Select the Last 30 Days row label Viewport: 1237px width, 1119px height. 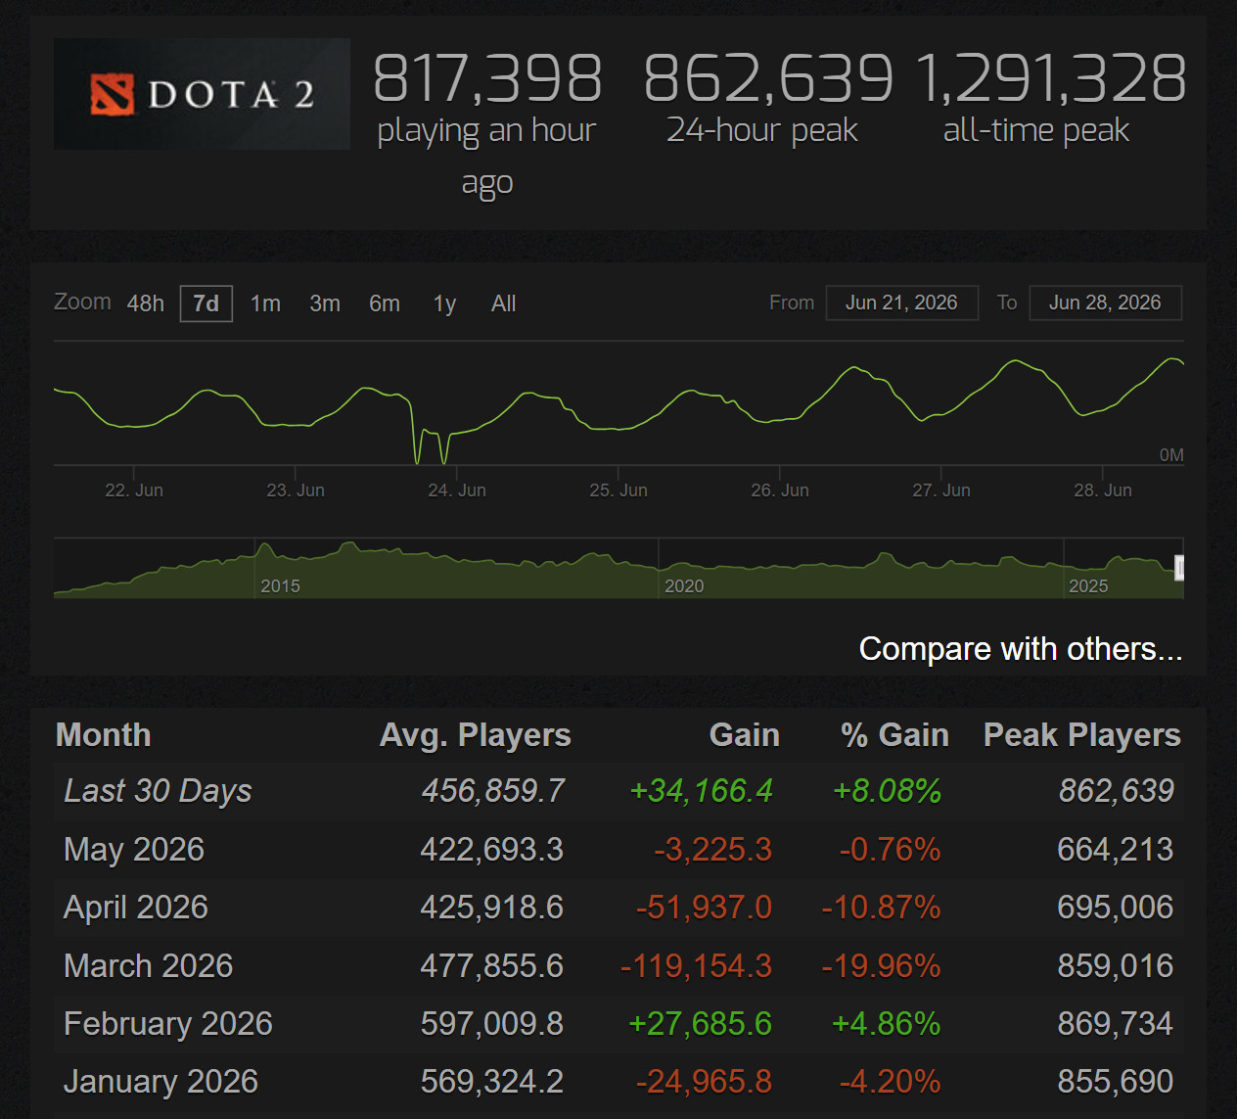point(158,790)
